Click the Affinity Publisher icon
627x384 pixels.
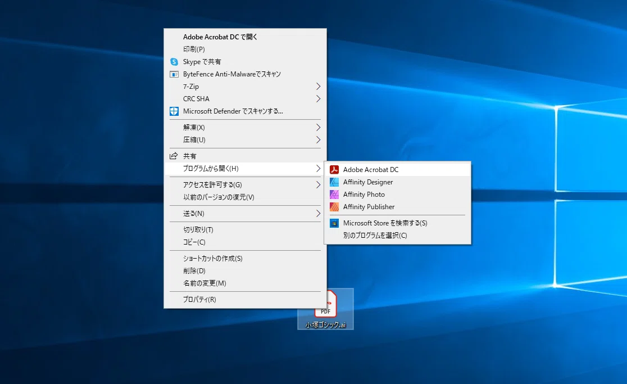pyautogui.click(x=334, y=207)
